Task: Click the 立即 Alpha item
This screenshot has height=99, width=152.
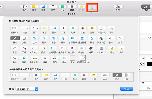Action: 101,48
